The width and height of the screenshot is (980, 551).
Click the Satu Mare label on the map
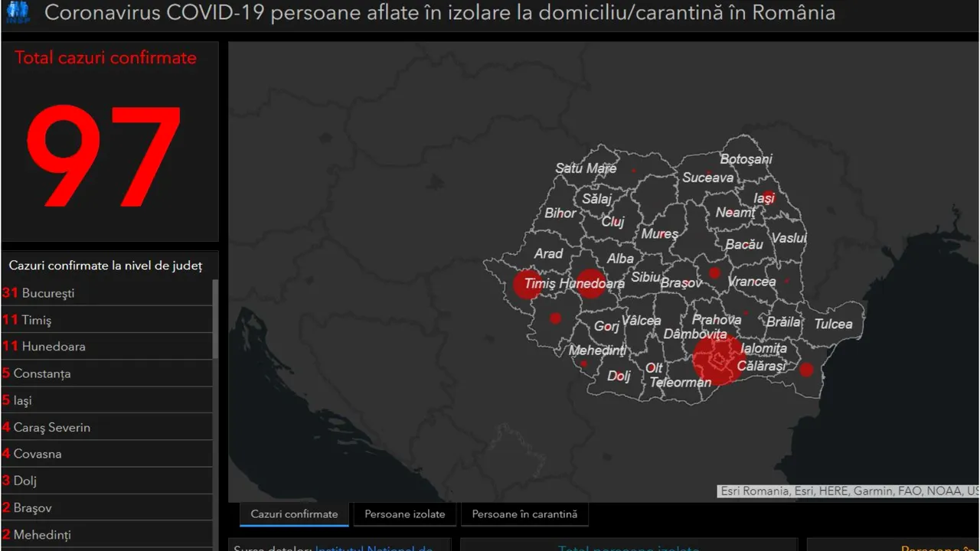point(586,168)
